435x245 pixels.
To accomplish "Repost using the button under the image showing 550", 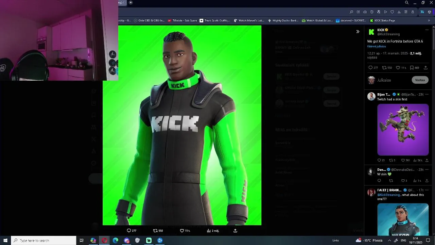I will [x=158, y=231].
